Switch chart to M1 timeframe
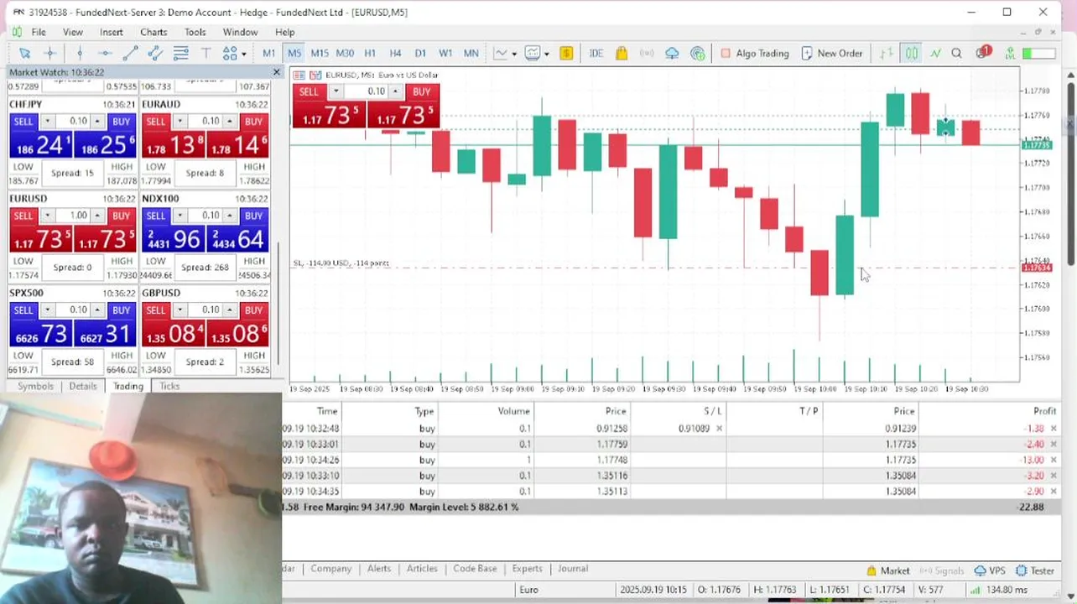This screenshot has height=604, width=1077. point(268,53)
